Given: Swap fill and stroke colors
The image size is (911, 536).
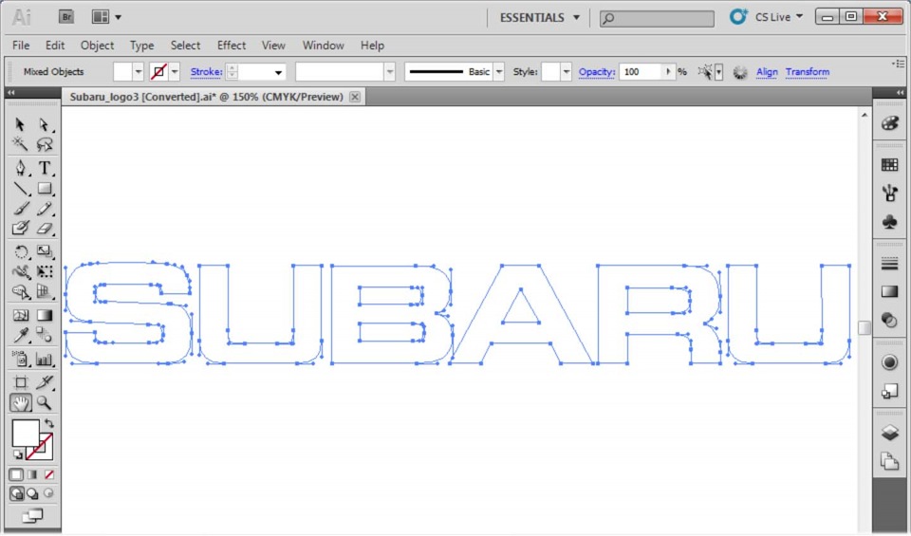Looking at the screenshot, I should pos(49,423).
